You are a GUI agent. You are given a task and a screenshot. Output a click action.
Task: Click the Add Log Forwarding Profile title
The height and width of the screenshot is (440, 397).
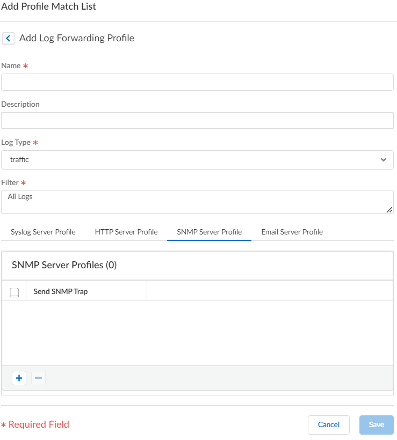[x=77, y=38]
